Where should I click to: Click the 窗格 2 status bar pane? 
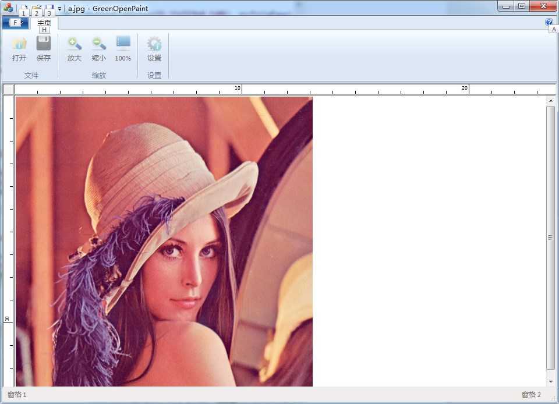[531, 394]
